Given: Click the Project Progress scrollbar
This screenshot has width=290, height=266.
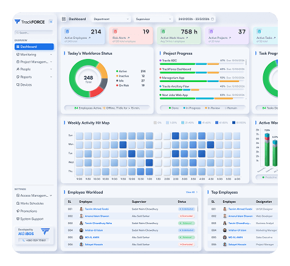Looking at the screenshot, I should tap(246, 62).
